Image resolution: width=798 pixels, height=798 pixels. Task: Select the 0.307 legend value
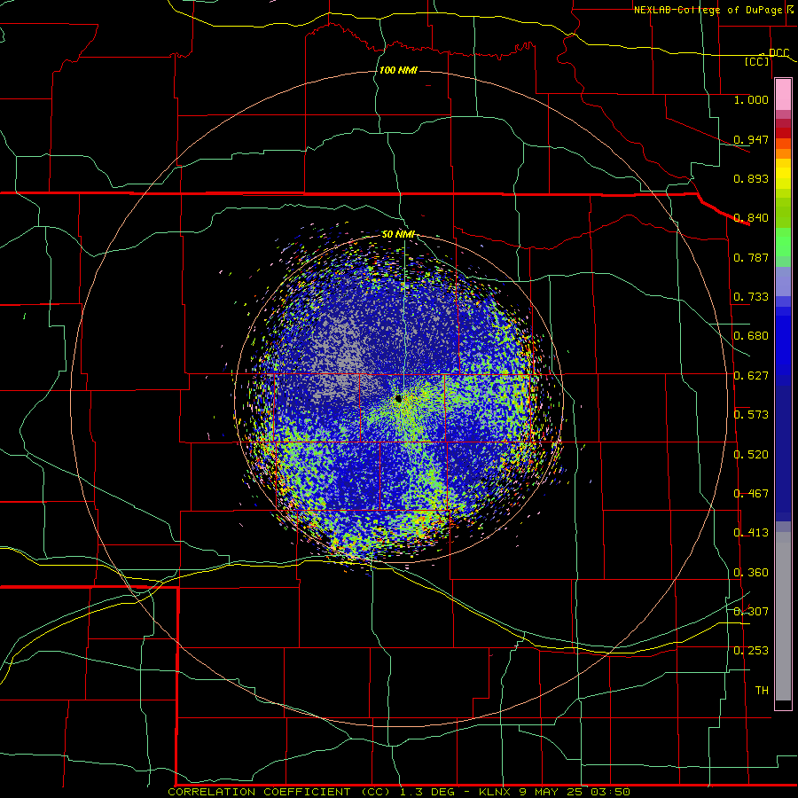(x=751, y=612)
